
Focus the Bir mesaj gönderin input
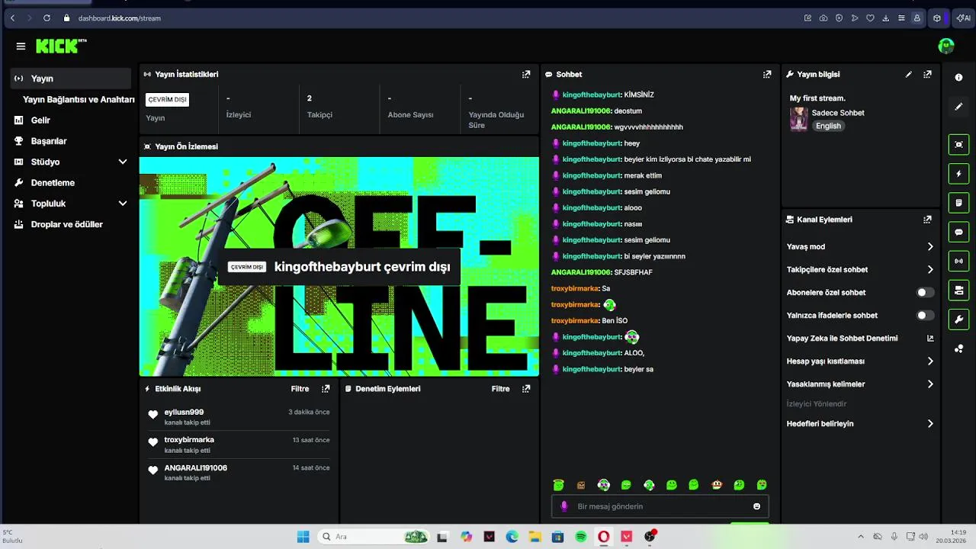coord(660,506)
